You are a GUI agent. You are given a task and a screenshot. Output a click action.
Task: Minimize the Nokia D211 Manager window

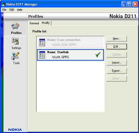(124, 4)
